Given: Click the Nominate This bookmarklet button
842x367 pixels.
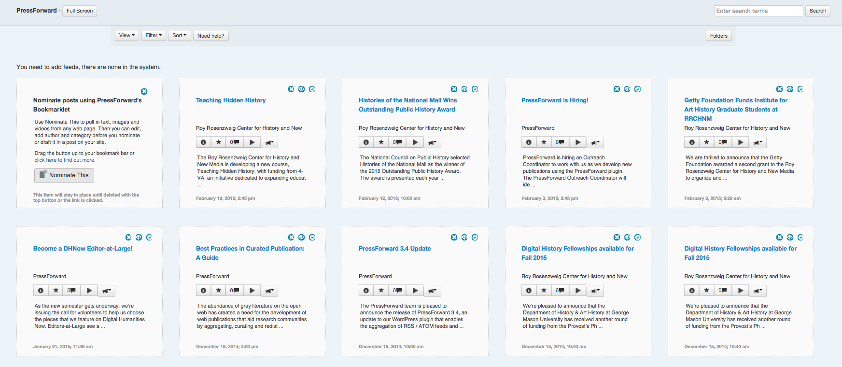Looking at the screenshot, I should pos(64,175).
